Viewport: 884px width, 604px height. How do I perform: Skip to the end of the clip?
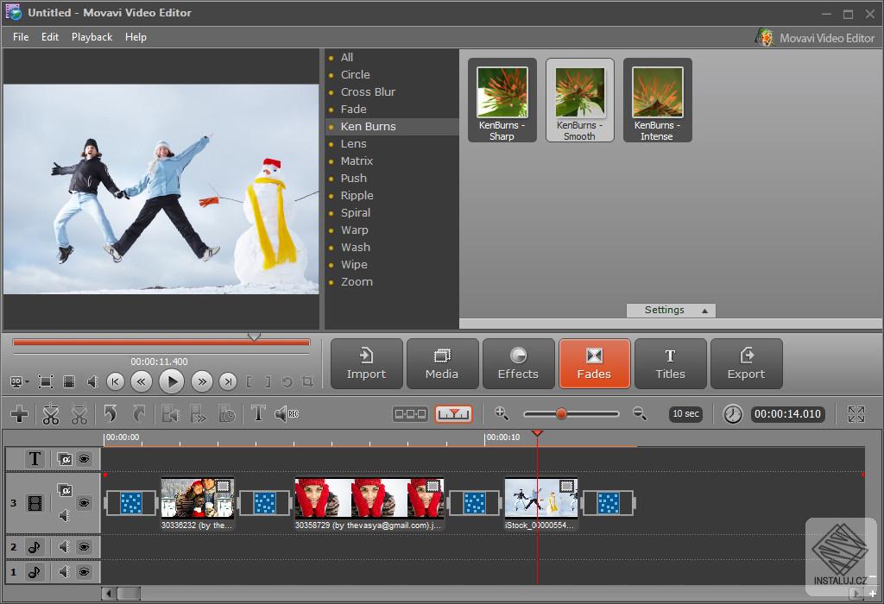[x=228, y=382]
